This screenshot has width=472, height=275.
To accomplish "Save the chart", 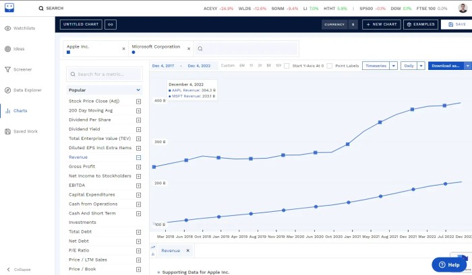I will (x=456, y=24).
